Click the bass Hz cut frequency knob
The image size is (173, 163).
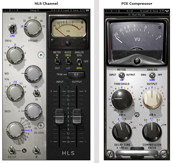click(15, 130)
